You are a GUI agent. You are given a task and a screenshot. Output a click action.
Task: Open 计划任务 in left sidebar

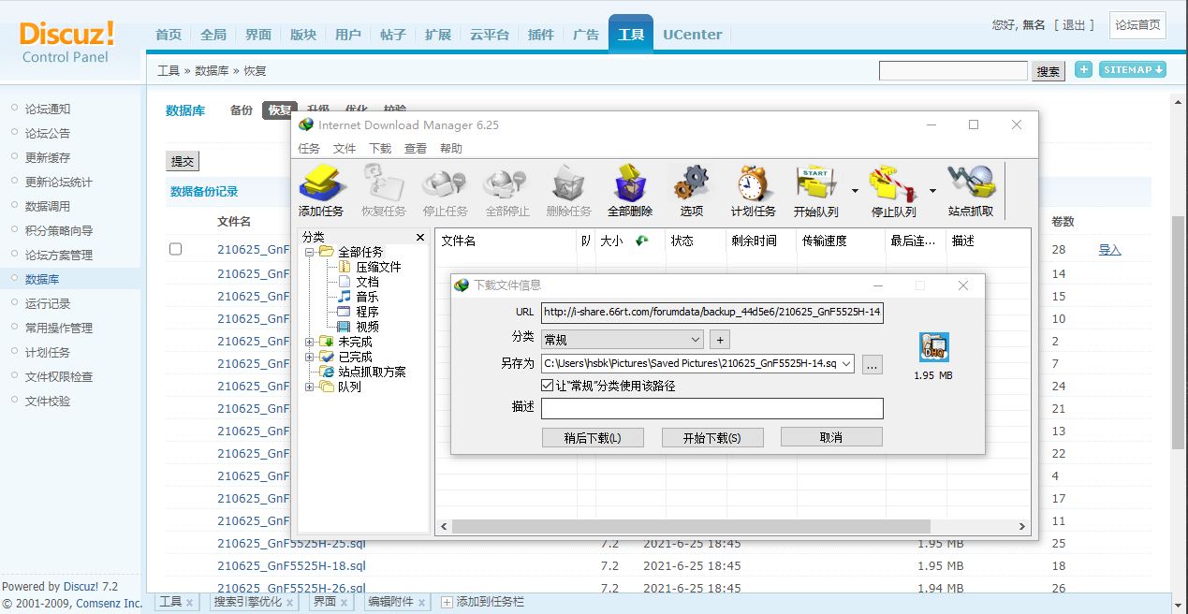48,352
